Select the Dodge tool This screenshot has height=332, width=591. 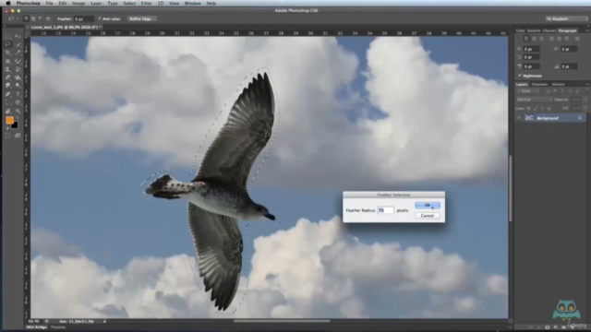coord(18,86)
